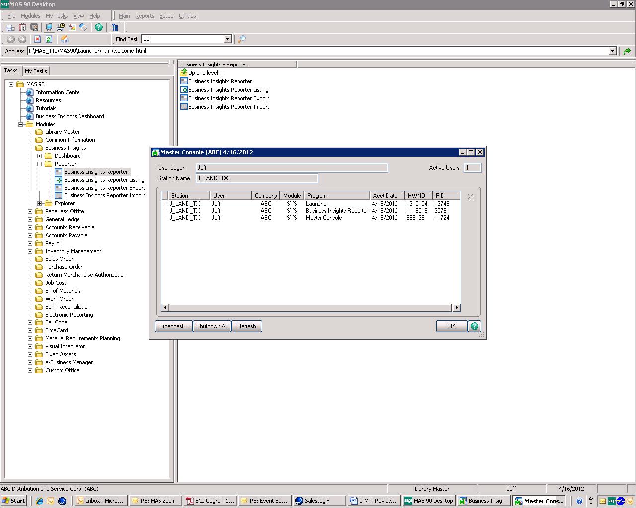
Task: Click the Home icon in the navigation toolbar
Action: pyautogui.click(x=65, y=39)
